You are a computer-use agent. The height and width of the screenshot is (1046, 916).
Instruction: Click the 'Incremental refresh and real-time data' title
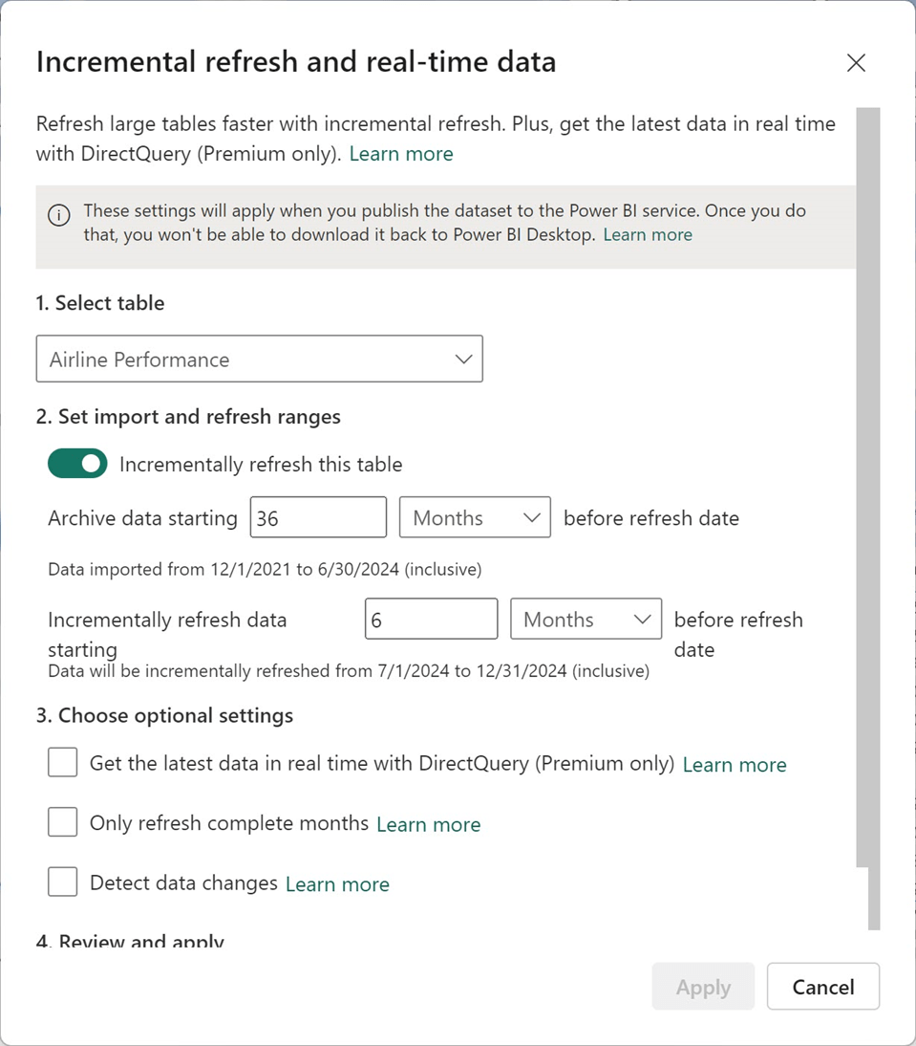[296, 61]
